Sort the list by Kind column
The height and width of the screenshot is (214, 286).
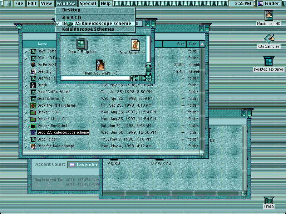pos(193,44)
